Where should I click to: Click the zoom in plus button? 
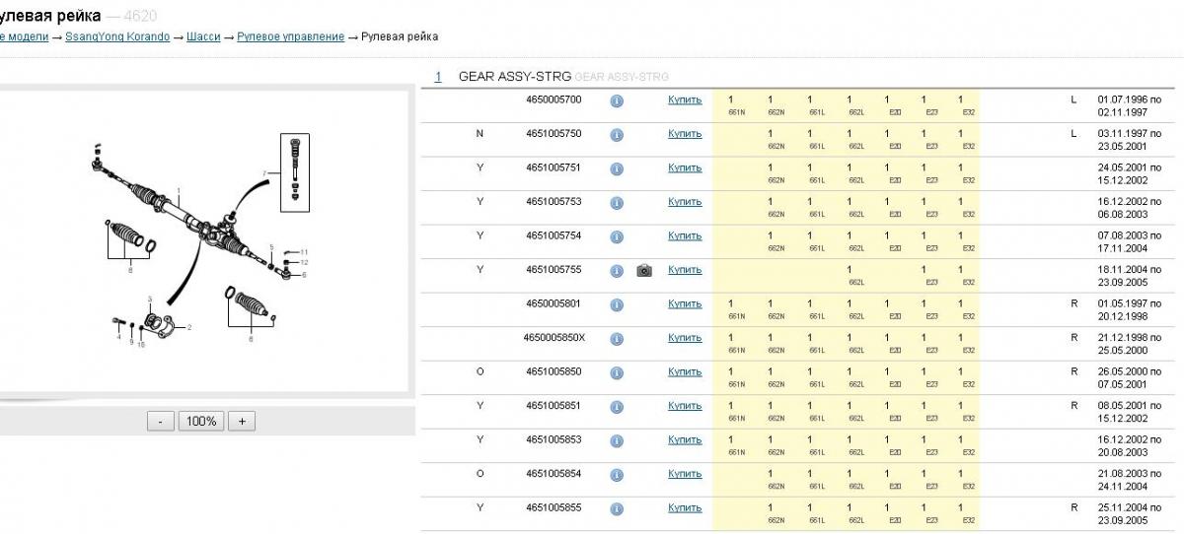(x=241, y=421)
